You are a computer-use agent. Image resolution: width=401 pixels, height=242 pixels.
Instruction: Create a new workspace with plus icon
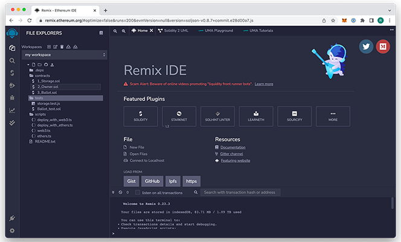click(x=49, y=47)
